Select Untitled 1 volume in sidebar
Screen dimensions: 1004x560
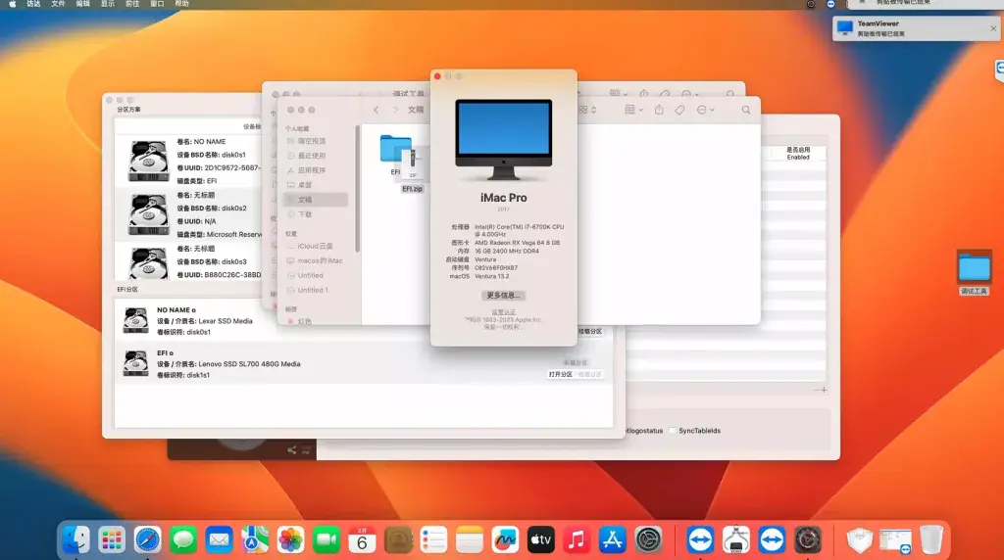coord(313,290)
